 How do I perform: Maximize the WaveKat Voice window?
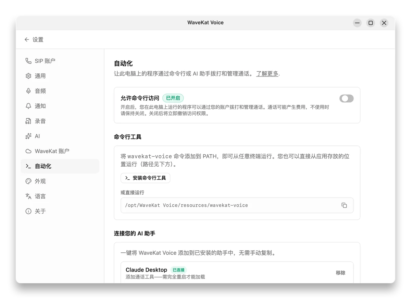[x=371, y=23]
